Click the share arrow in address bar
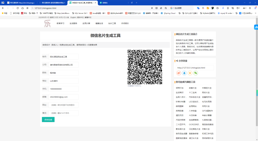 pyautogui.click(x=161, y=8)
